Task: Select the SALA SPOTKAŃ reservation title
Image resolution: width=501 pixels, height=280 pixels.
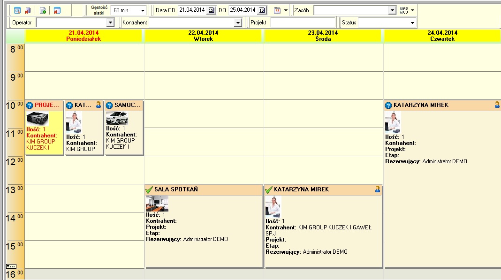Action: coord(176,189)
